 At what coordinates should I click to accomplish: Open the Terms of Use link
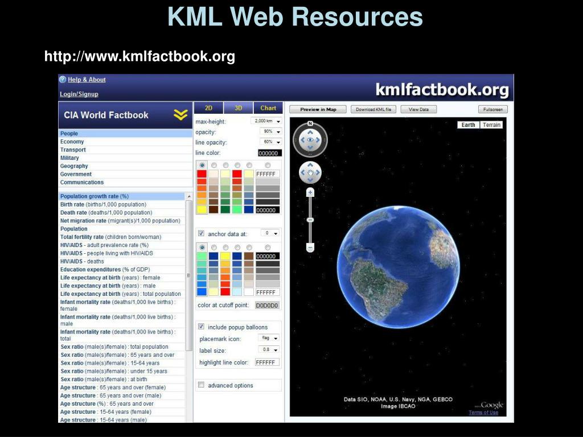(483, 413)
